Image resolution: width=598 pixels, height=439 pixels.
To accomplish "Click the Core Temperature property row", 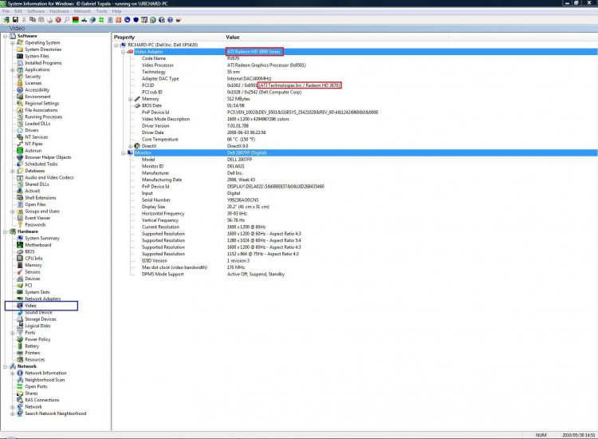I will 355,140.
